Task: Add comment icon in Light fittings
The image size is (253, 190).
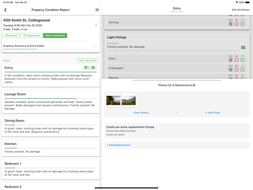Action: [243, 48]
